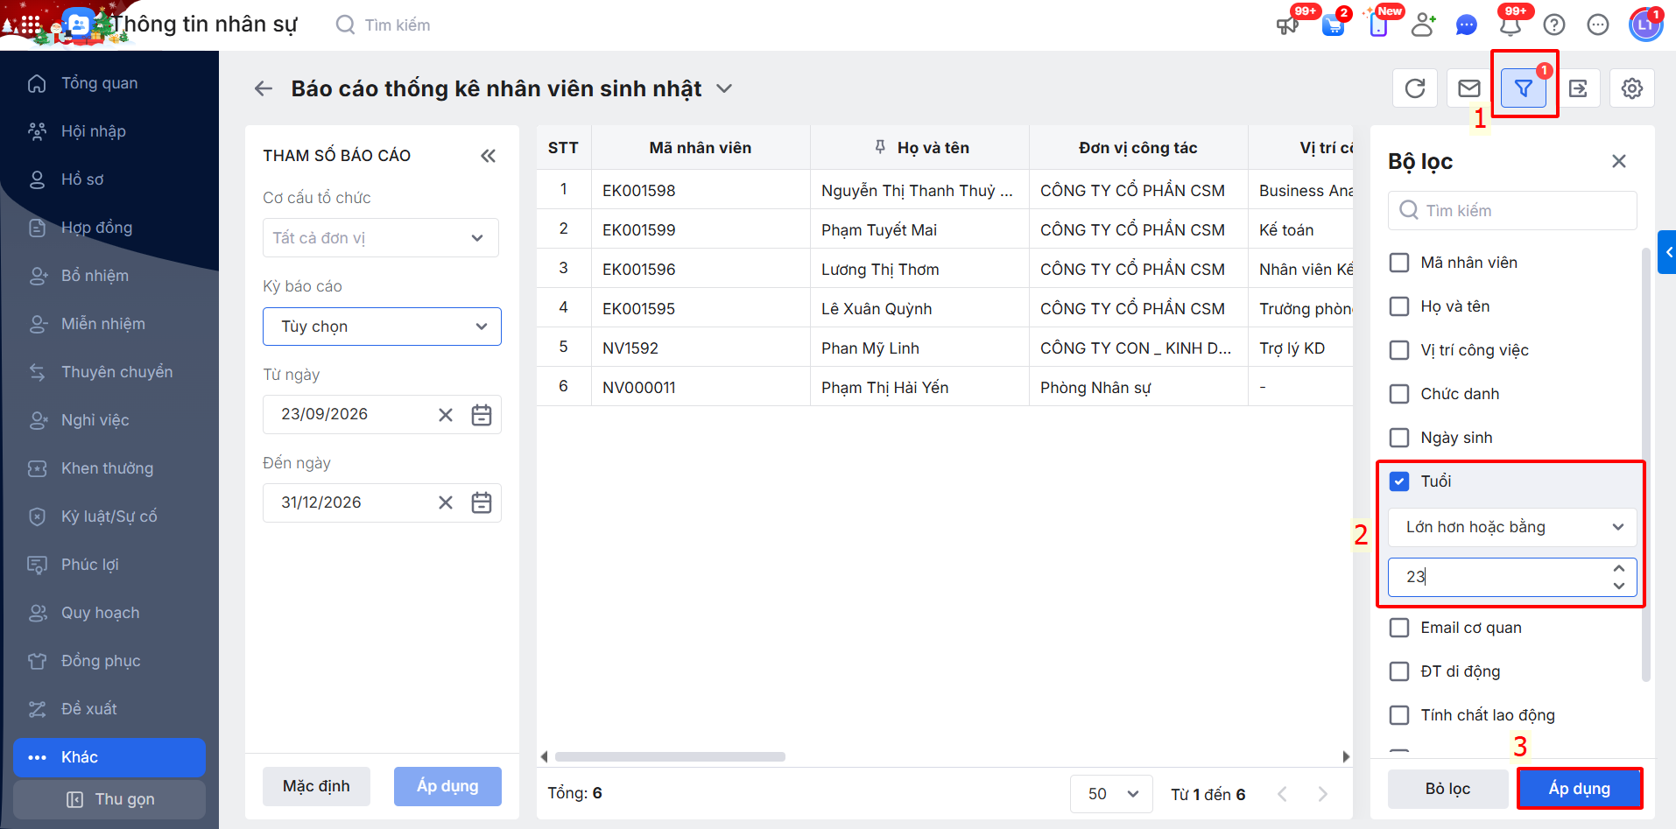
Task: Open calendar picker for Từ ngày
Action: pyautogui.click(x=482, y=415)
